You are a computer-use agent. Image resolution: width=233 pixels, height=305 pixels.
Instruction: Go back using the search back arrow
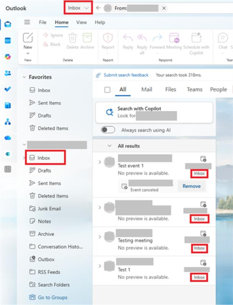99,8
